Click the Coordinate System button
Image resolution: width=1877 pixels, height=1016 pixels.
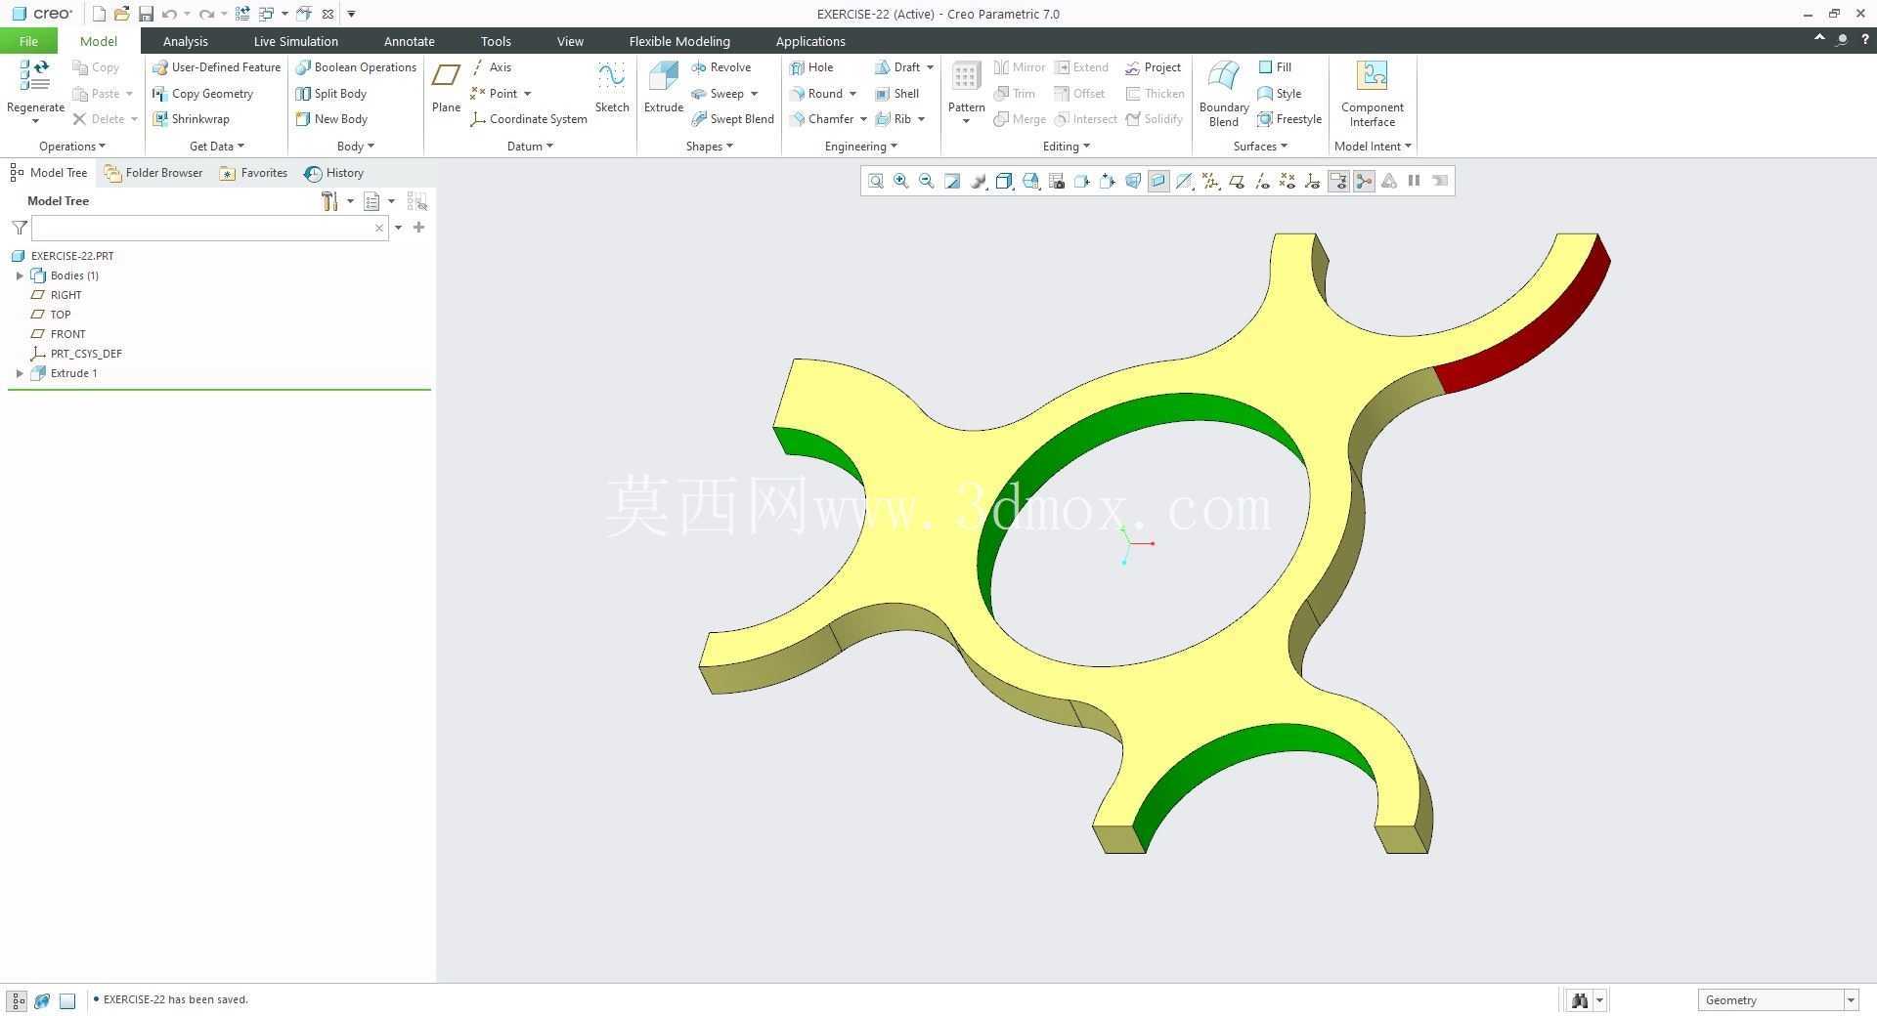[x=529, y=119]
